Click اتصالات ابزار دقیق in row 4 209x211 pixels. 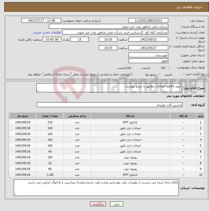[x=130, y=140]
